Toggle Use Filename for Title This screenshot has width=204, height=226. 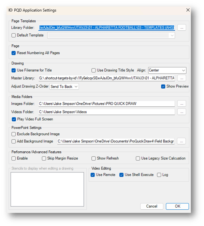point(14,70)
